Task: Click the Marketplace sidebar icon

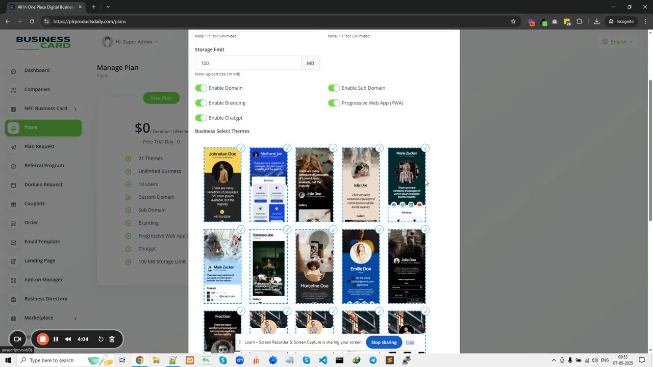Action: tap(13, 319)
